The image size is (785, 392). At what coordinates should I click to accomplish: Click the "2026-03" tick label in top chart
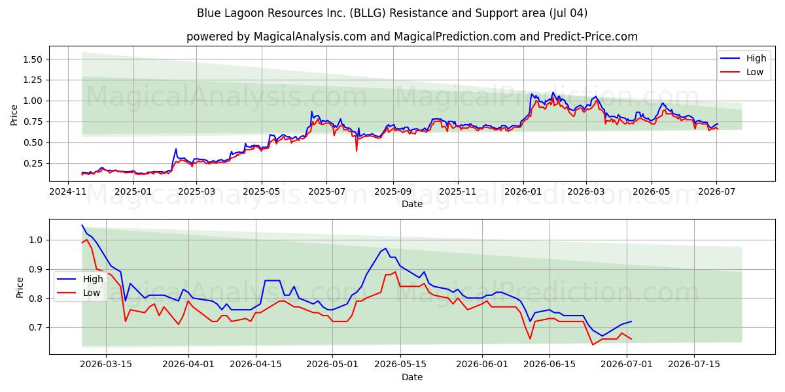point(585,191)
